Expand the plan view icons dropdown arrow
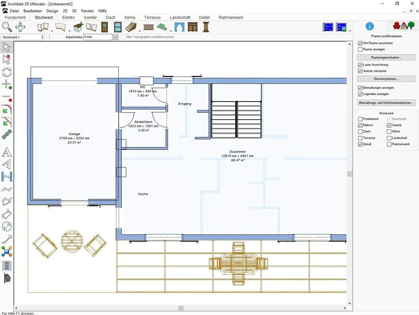This screenshot has width=419, height=315. click(x=350, y=31)
